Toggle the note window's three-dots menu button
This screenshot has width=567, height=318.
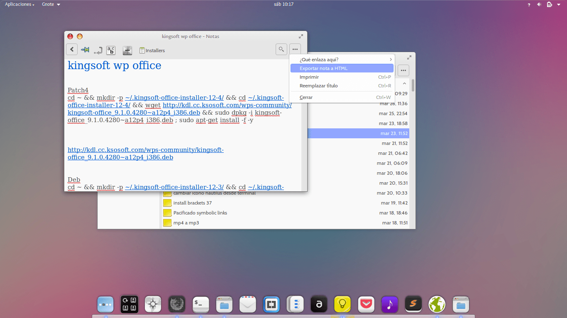[295, 49]
